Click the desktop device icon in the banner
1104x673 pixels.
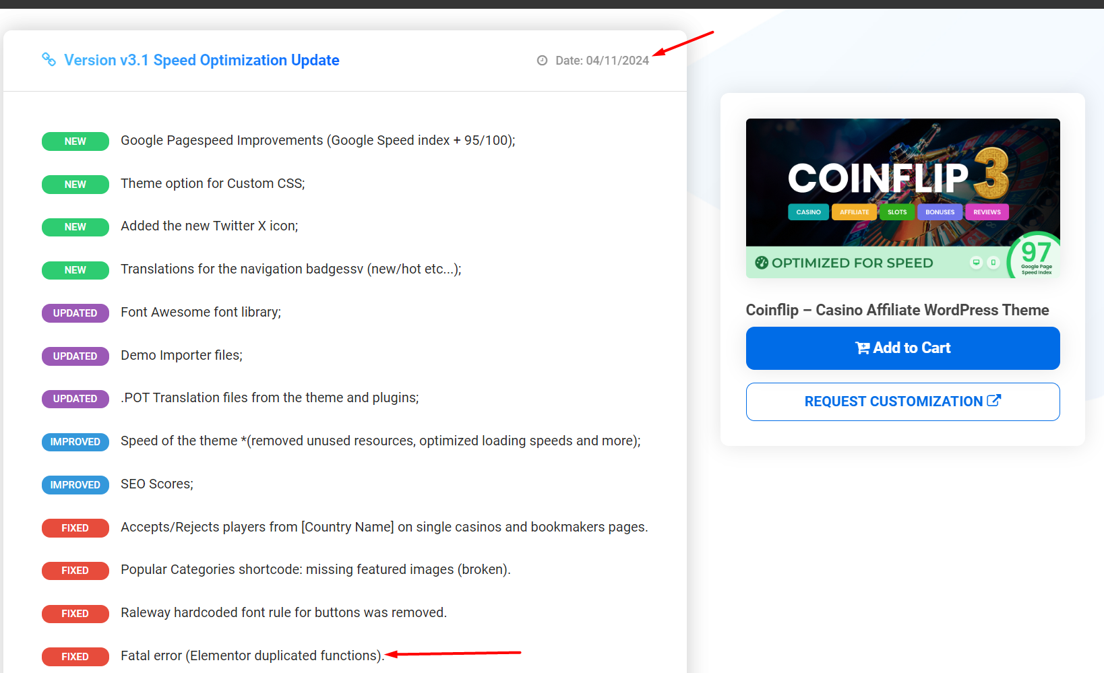click(976, 263)
